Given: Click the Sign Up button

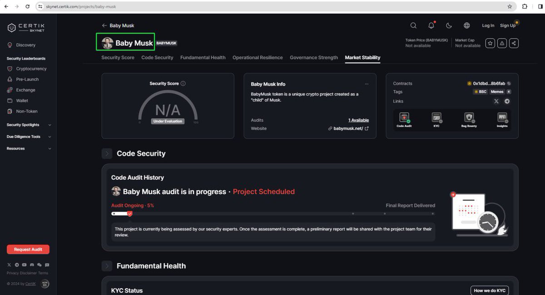Looking at the screenshot, I should pyautogui.click(x=508, y=25).
